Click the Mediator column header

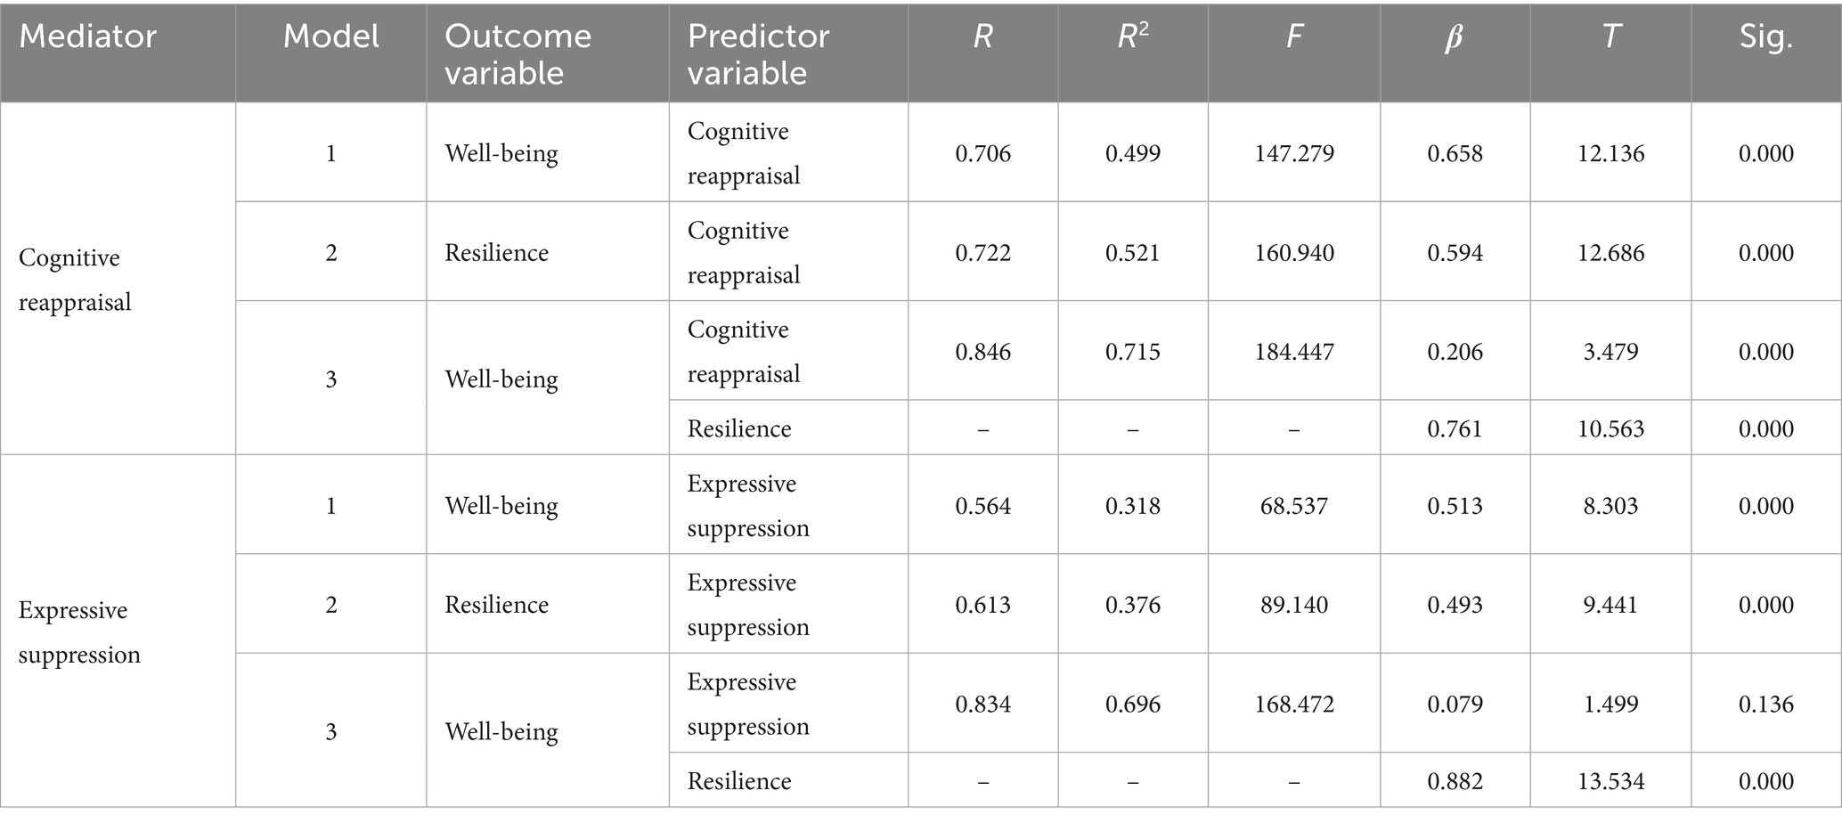tap(87, 37)
